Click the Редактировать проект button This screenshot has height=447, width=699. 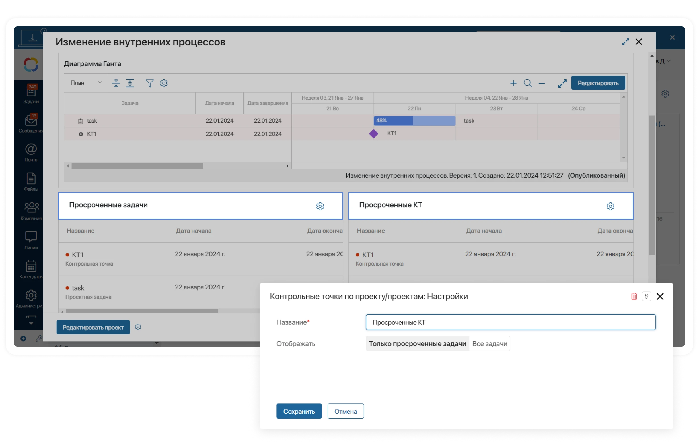tap(93, 327)
